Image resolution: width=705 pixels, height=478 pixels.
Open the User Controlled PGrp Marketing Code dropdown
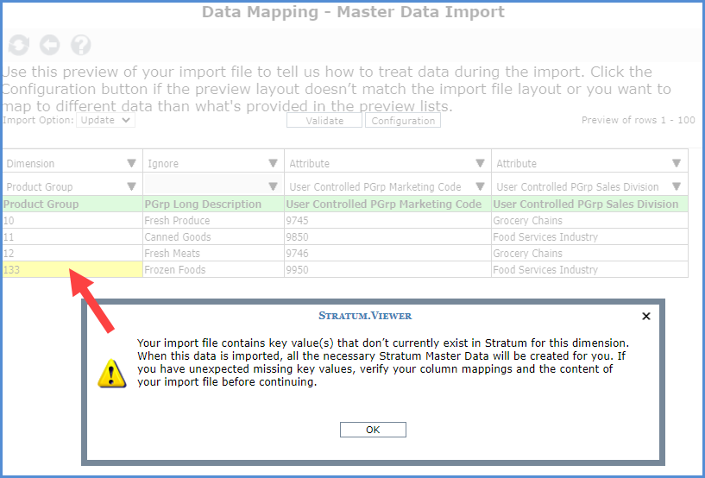480,186
